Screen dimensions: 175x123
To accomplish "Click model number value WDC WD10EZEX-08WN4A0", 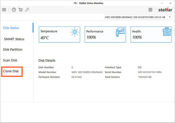I will point(87,72).
